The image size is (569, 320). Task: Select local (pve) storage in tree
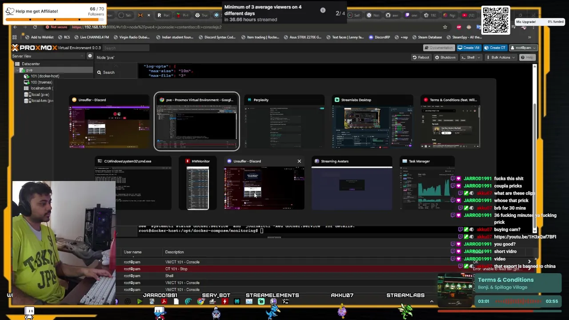click(x=37, y=95)
